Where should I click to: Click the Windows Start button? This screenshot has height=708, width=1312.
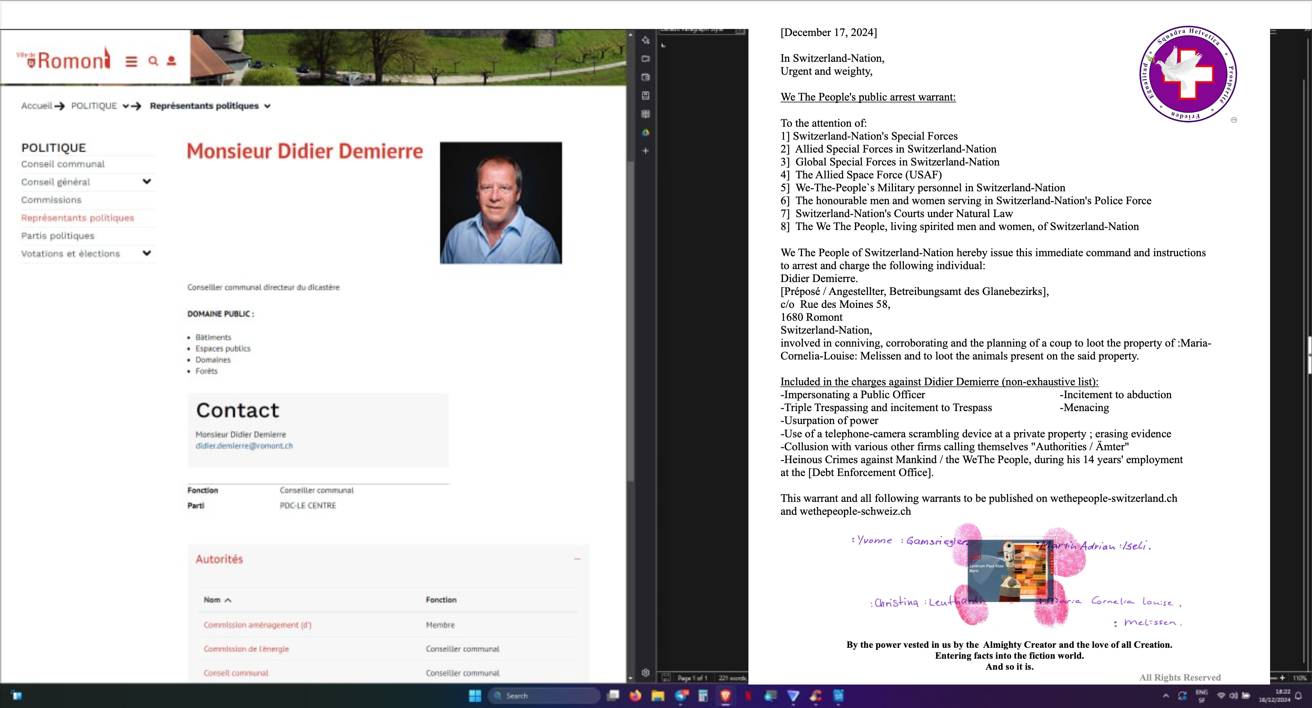coord(475,695)
